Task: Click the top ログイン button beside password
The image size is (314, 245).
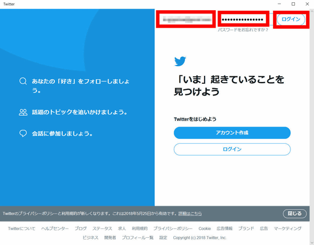Action: (x=291, y=19)
